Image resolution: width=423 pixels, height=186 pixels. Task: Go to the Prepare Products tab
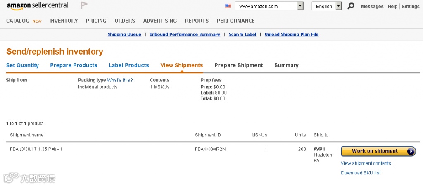(x=74, y=65)
